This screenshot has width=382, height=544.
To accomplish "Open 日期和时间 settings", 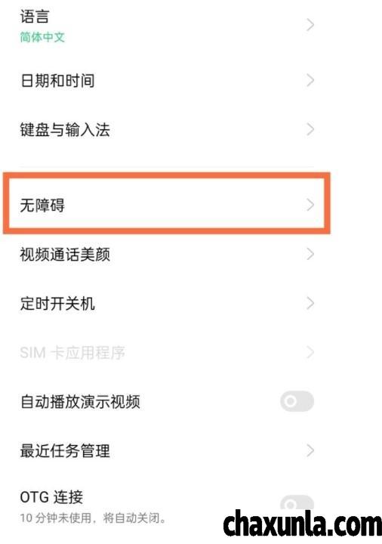I will coord(166,81).
